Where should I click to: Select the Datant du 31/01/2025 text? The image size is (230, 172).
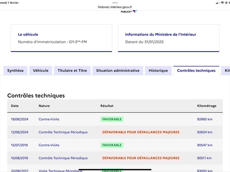pyautogui.click(x=144, y=42)
